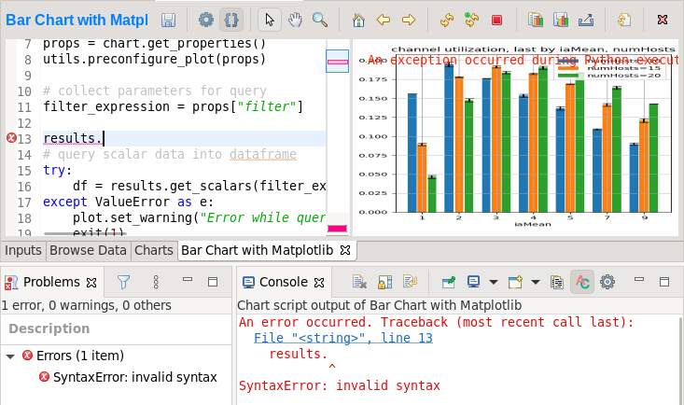
Task: Click the console copy pages icon
Action: (x=556, y=282)
